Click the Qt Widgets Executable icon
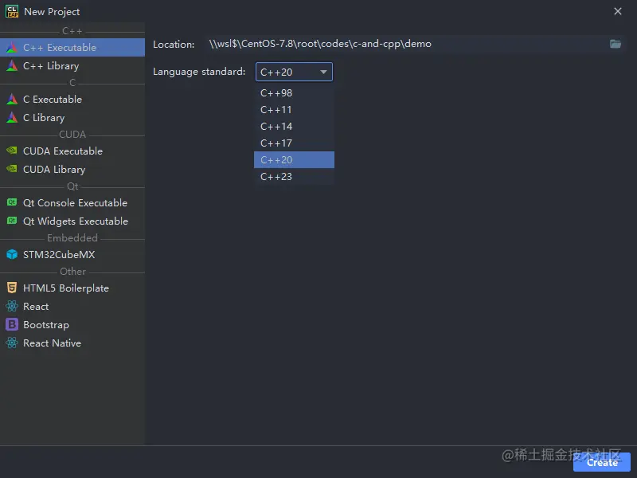The height and width of the screenshot is (478, 637). pyautogui.click(x=12, y=221)
